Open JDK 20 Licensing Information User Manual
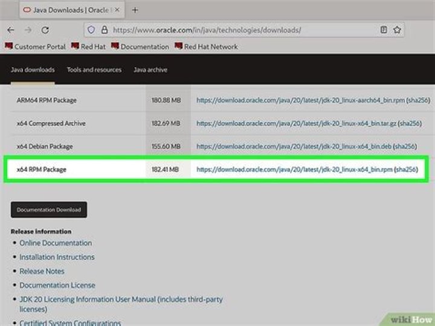 click(121, 304)
